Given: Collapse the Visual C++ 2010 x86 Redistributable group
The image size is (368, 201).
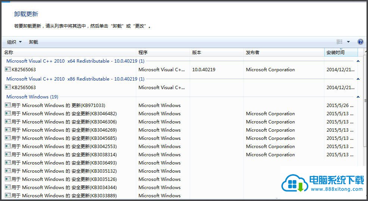Looking at the screenshot, I should (358, 79).
